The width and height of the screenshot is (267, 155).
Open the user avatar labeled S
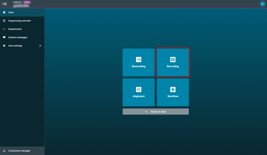[262, 4]
